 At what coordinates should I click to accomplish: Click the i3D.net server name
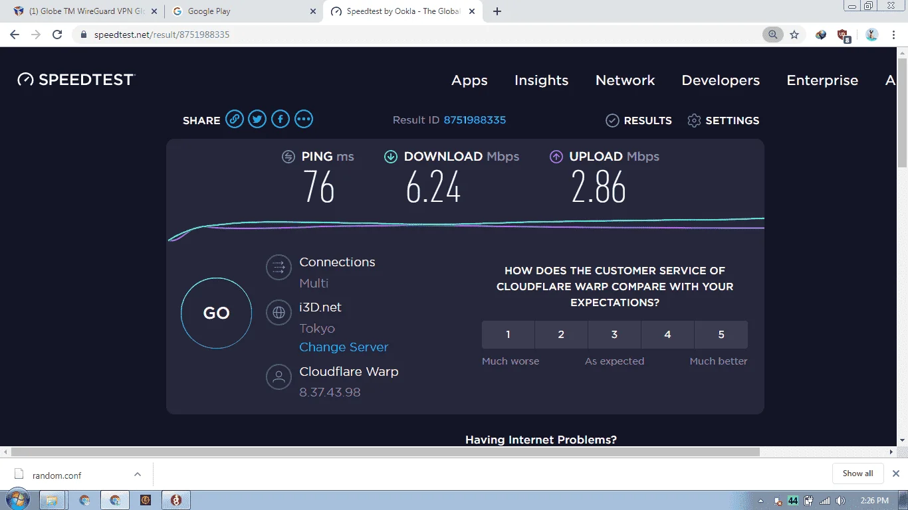click(320, 307)
